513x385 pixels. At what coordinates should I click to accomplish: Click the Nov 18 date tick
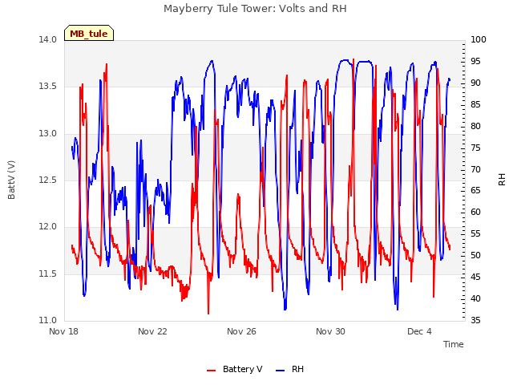64,331
